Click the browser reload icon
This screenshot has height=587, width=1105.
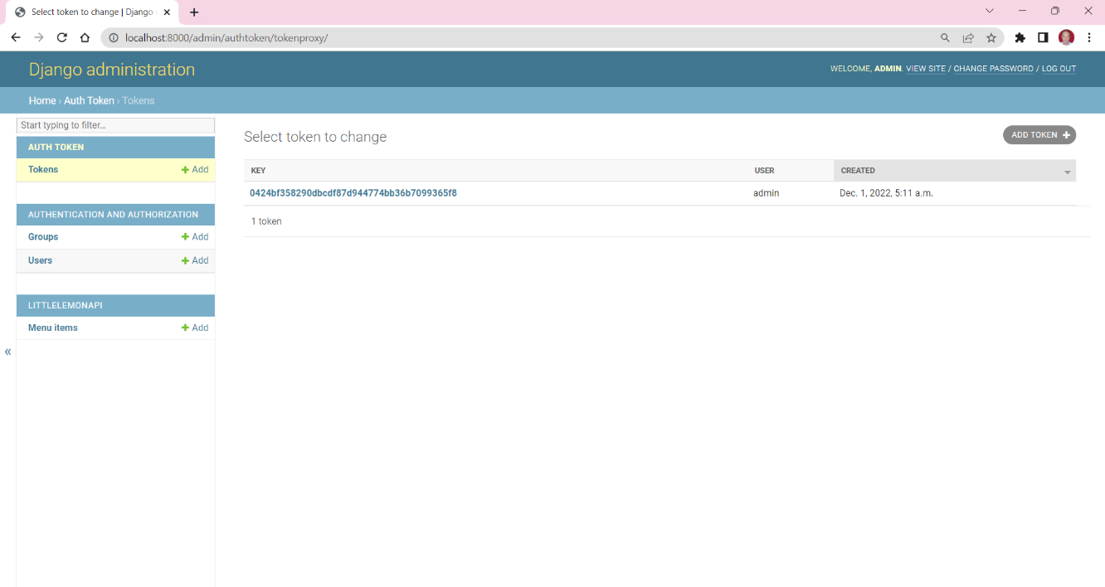(61, 37)
